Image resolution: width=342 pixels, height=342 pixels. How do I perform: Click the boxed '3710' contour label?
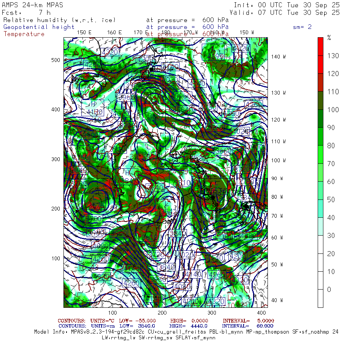(x=116, y=145)
